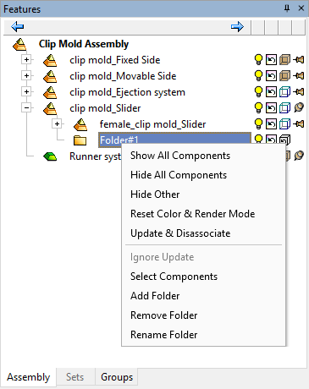309x389 pixels.
Task: Open the Sets tab
Action: (74, 377)
